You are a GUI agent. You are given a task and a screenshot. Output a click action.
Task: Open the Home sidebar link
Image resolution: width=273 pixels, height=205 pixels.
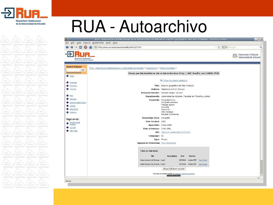click(x=72, y=76)
